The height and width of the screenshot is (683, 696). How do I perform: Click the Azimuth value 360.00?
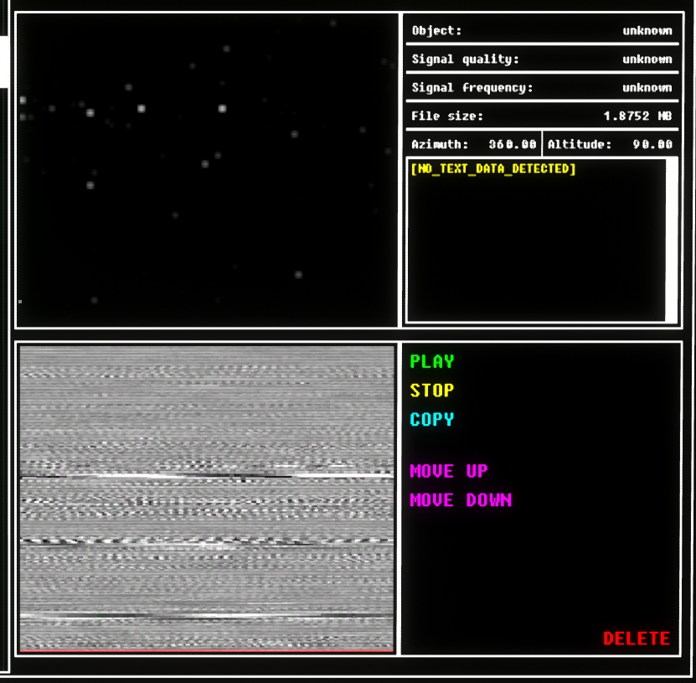512,144
